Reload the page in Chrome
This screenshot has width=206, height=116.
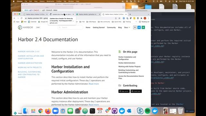coord(22,18)
